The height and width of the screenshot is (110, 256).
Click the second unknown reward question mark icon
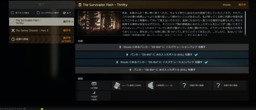coord(218,85)
